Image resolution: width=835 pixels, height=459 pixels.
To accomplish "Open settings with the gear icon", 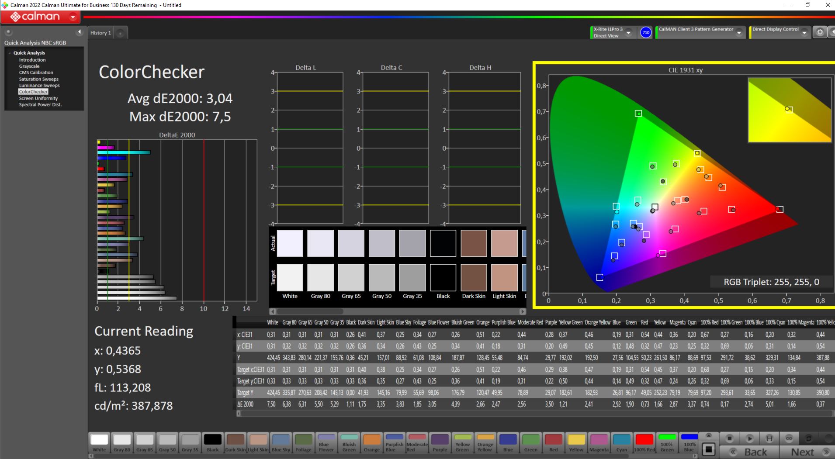I will 820,32.
